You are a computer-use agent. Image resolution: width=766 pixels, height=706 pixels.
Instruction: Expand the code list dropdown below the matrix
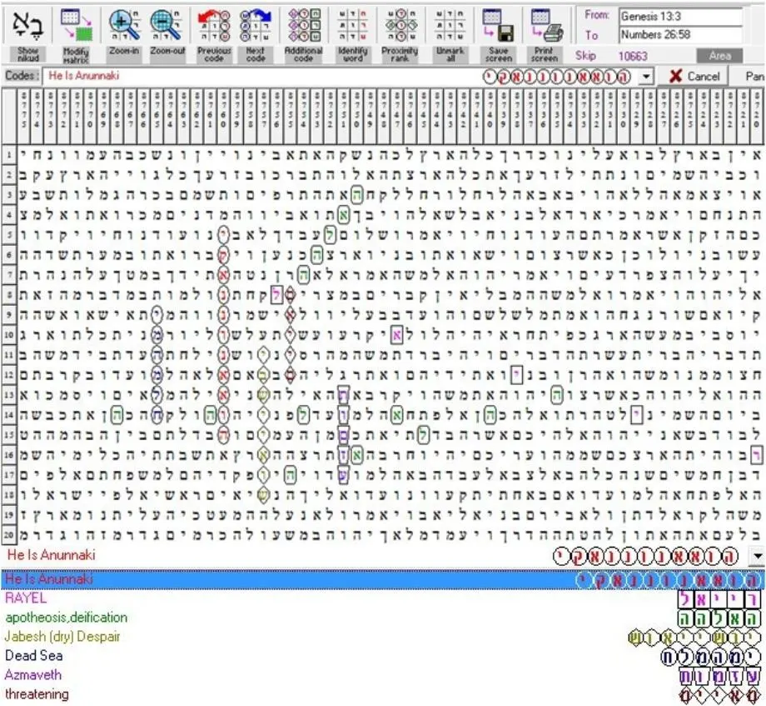758,556
